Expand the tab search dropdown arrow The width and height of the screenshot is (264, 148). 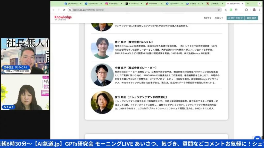260,4
